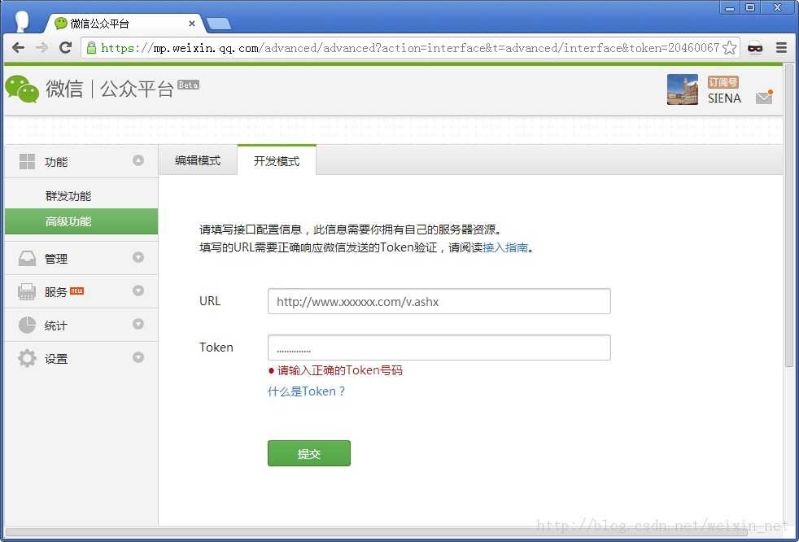
Task: Bookmark this page with the star icon
Action: [729, 48]
